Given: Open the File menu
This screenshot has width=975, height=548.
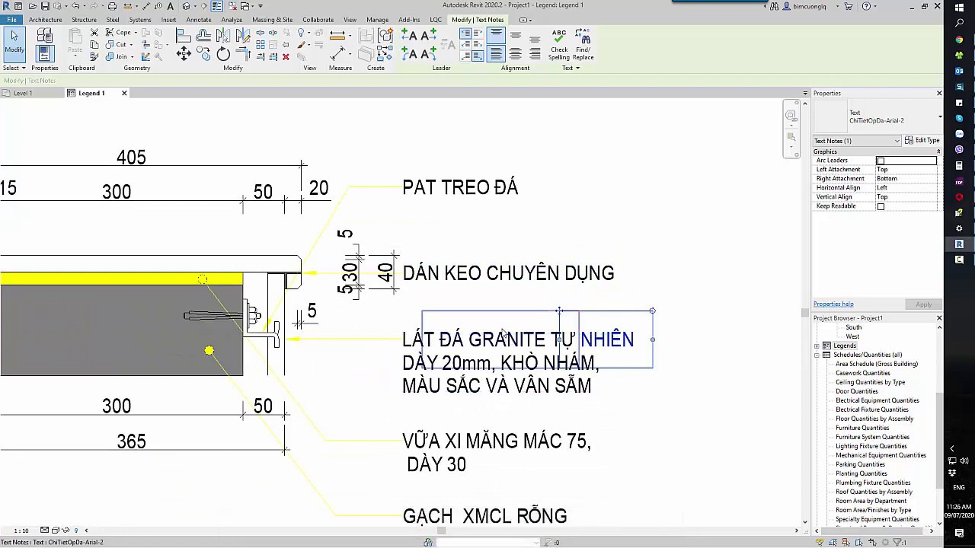Looking at the screenshot, I should pos(11,20).
